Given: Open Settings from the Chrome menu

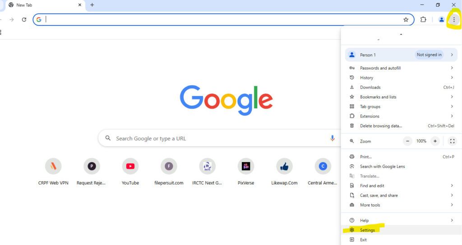Looking at the screenshot, I should pos(401,230).
